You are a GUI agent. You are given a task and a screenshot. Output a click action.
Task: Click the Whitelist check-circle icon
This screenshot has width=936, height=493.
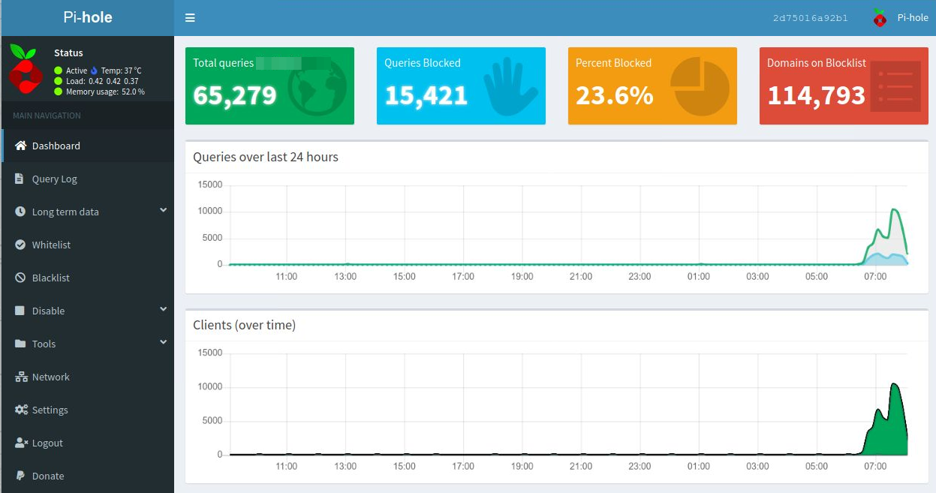(20, 245)
